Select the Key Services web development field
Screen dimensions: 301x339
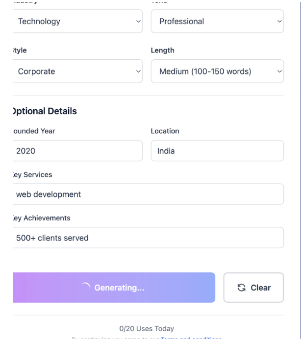coord(147,194)
